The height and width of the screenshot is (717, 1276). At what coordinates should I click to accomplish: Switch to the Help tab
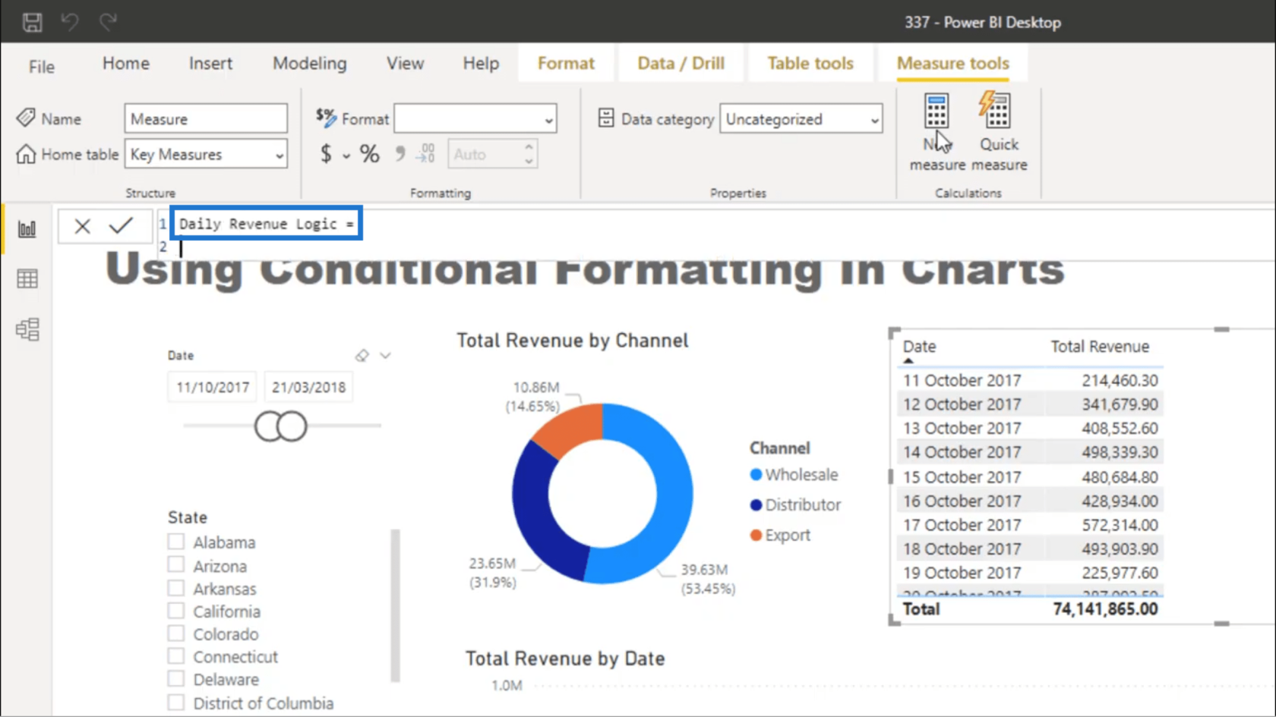(x=481, y=64)
